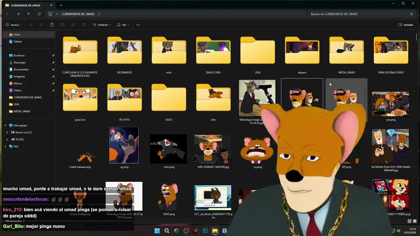Select the VIEJO.png image file
Viewport: 420px width, 236px height.
pos(169,199)
